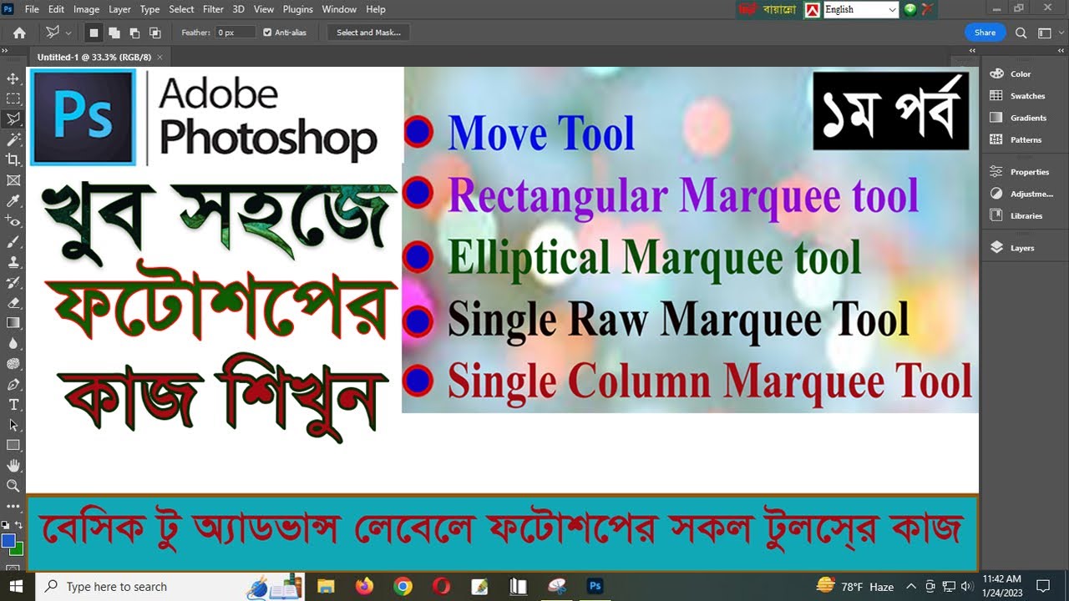This screenshot has width=1069, height=601.
Task: Open the Gradients panel
Action: 1020,118
